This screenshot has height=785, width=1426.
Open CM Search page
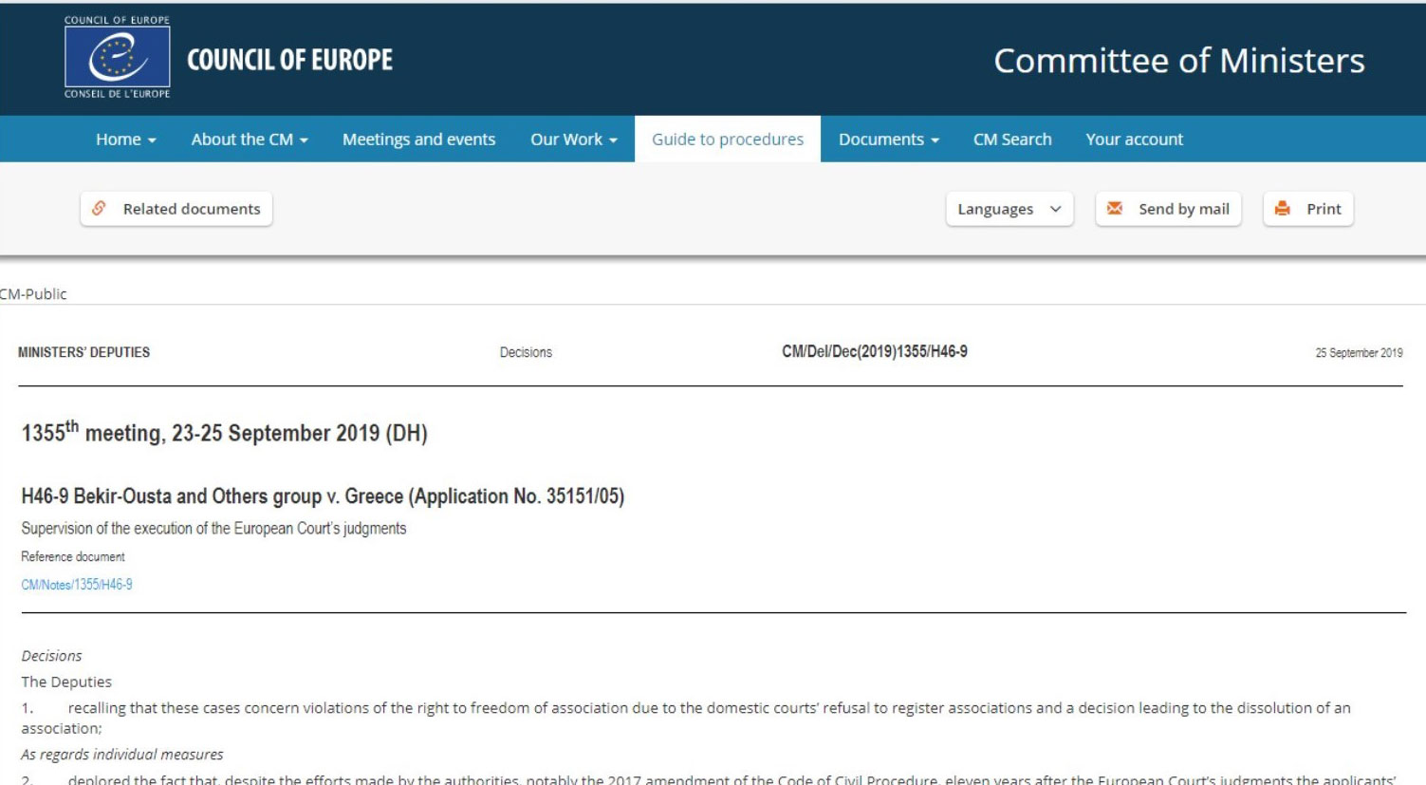1011,140
